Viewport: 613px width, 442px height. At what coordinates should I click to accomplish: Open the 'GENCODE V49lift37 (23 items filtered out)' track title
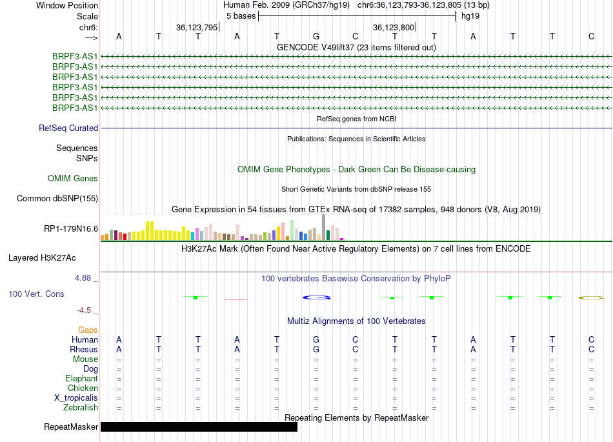coord(356,47)
